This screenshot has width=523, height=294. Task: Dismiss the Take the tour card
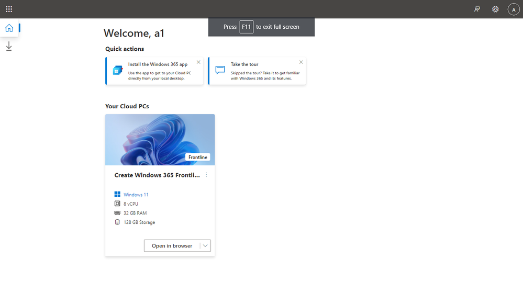[301, 62]
